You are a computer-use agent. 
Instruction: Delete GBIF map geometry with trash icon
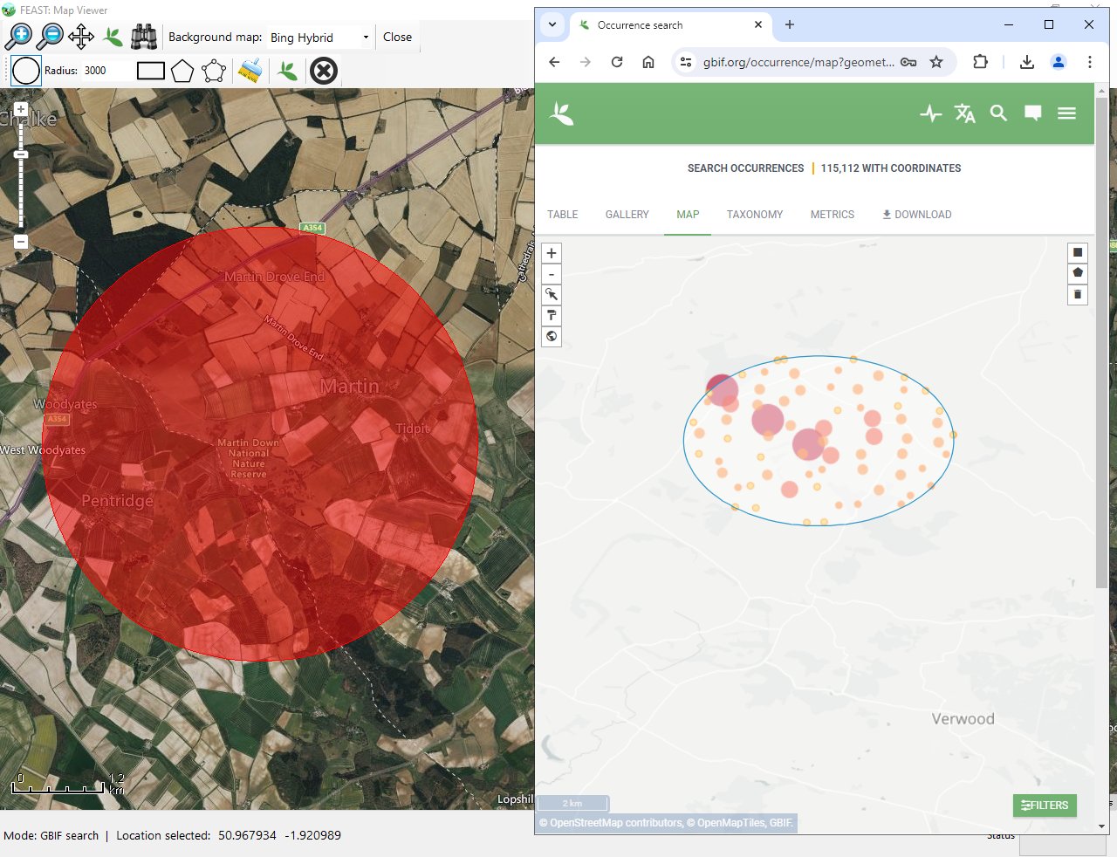(1078, 294)
